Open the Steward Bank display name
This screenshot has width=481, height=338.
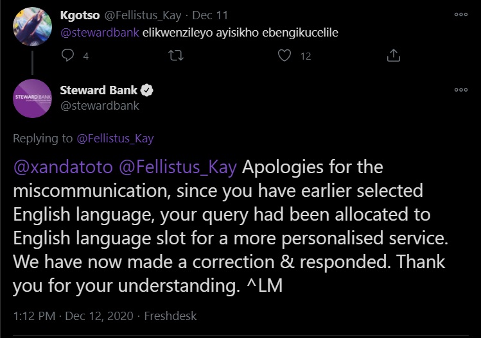tap(98, 90)
